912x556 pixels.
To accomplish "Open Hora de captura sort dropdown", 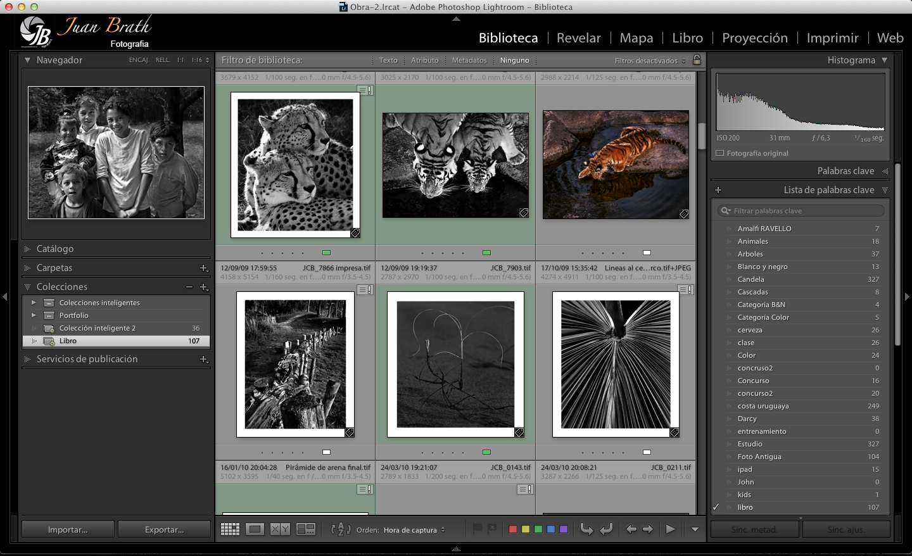I will [x=414, y=530].
